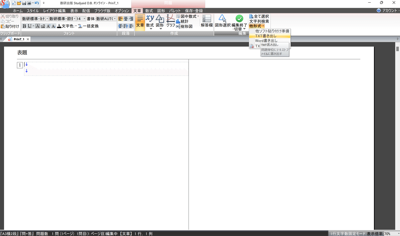The image size is (400, 236).
Task: Activate 図形選択 shape selection
Action: point(222,21)
